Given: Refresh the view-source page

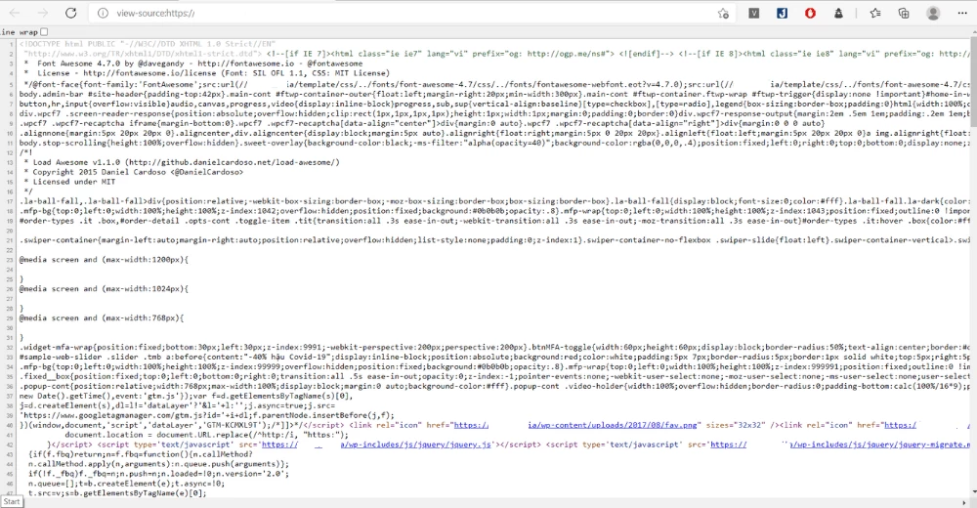Looking at the screenshot, I should click(x=71, y=13).
